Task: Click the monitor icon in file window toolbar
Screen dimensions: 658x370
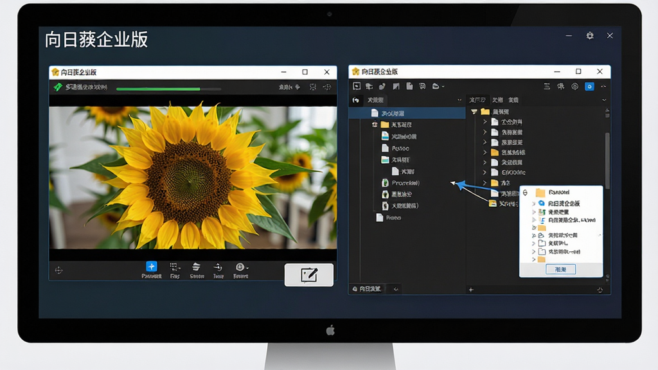Action: point(357,86)
